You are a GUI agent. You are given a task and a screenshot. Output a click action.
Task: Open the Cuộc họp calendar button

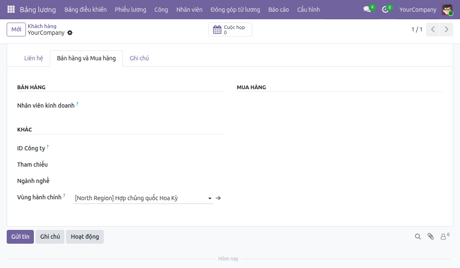230,29
